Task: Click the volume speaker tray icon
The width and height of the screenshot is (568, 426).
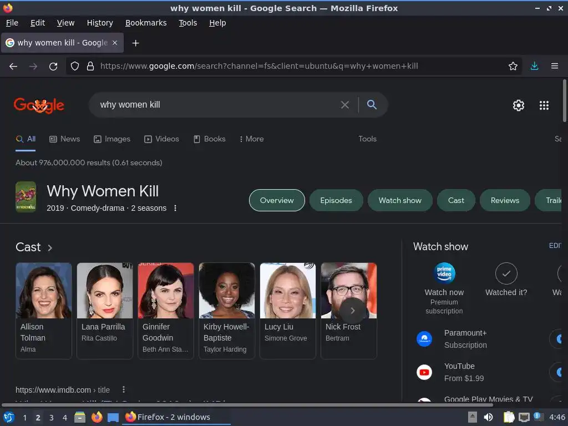Action: [488, 417]
